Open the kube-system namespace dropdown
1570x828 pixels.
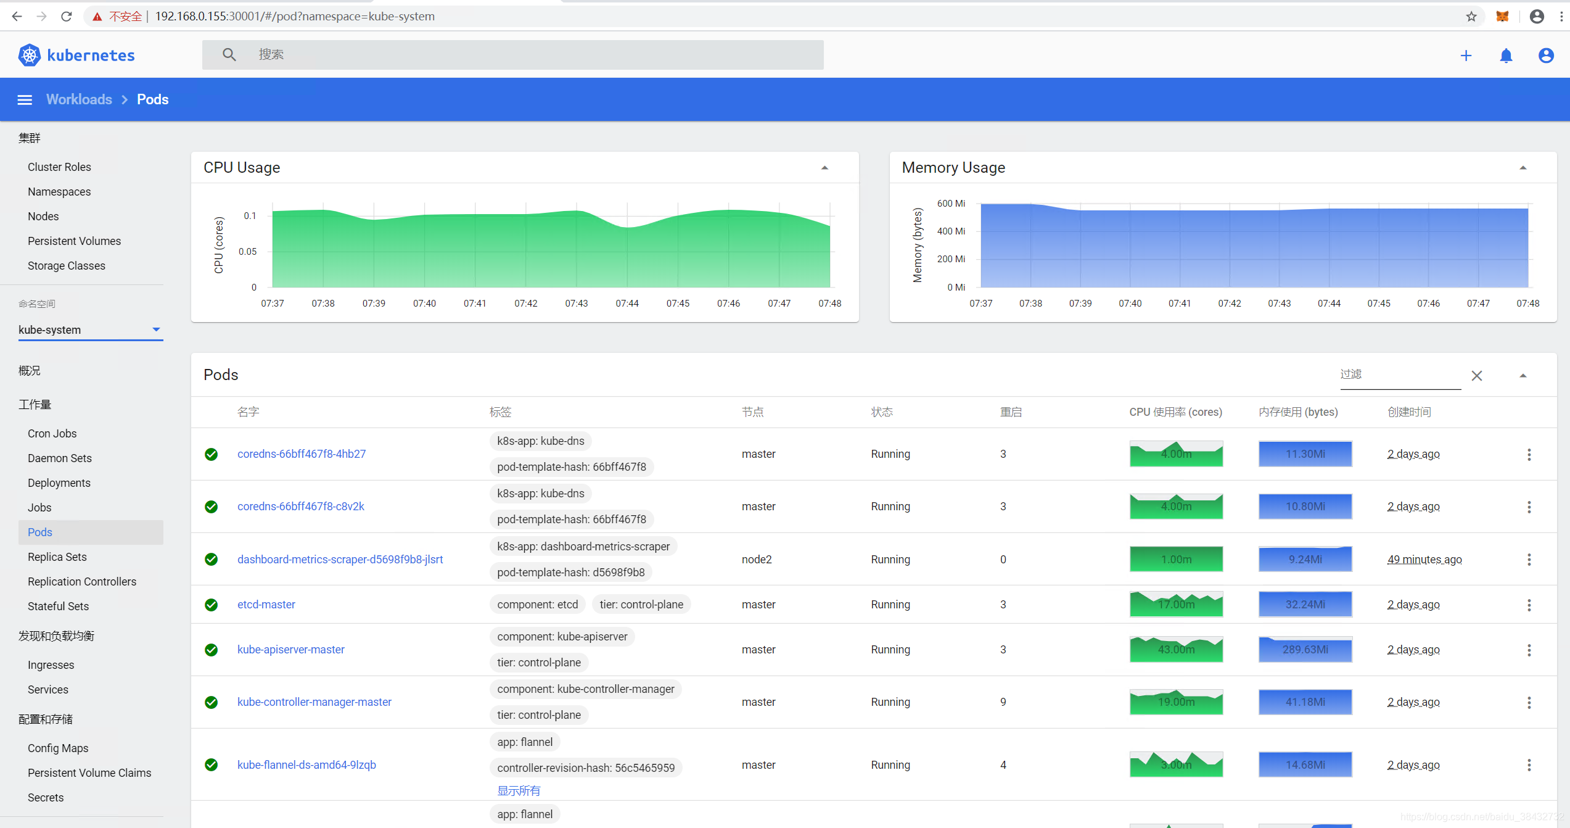coord(89,329)
